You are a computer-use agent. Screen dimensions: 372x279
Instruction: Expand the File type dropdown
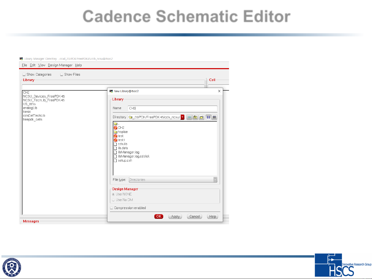pos(215,180)
